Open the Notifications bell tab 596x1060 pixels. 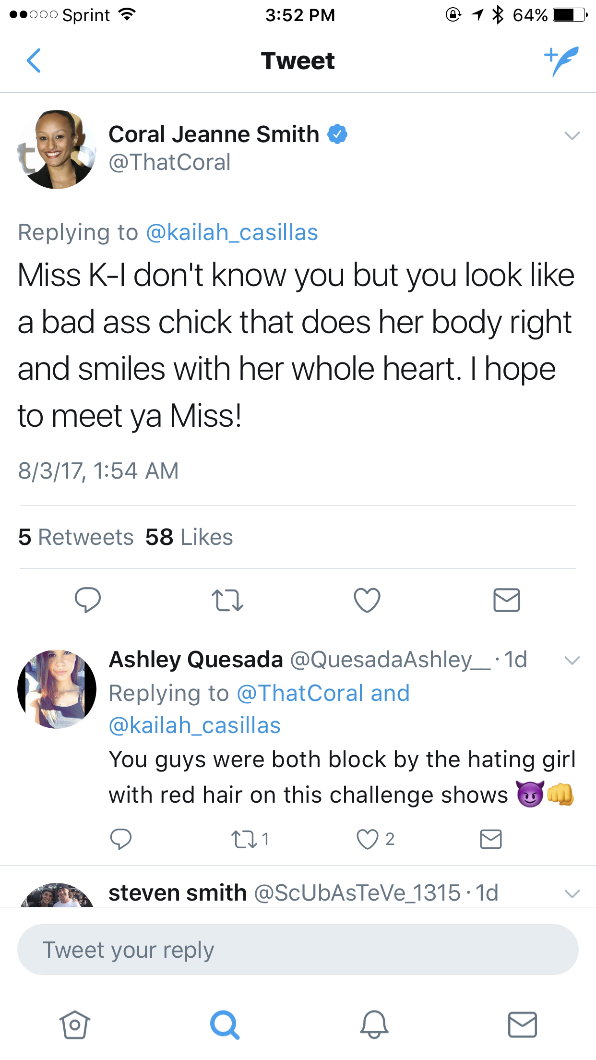pos(374,1024)
